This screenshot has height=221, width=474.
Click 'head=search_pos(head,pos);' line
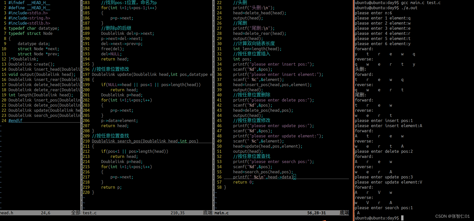(x=263, y=172)
